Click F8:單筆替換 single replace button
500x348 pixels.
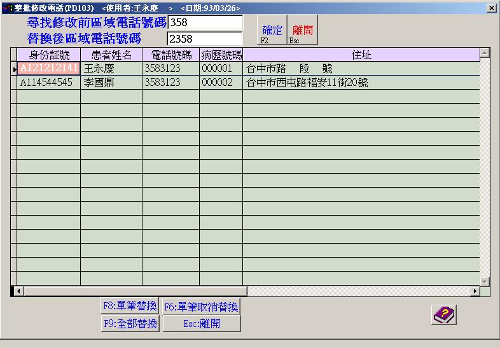(129, 306)
